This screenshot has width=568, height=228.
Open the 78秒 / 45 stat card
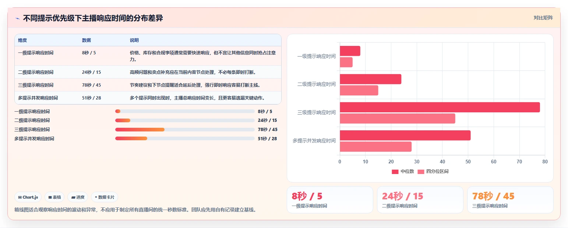click(510, 200)
